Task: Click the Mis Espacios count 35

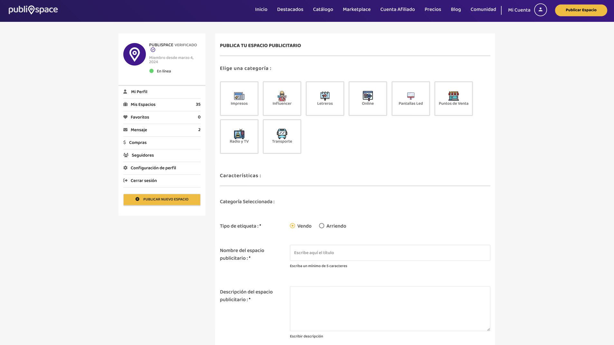Action: point(198,104)
